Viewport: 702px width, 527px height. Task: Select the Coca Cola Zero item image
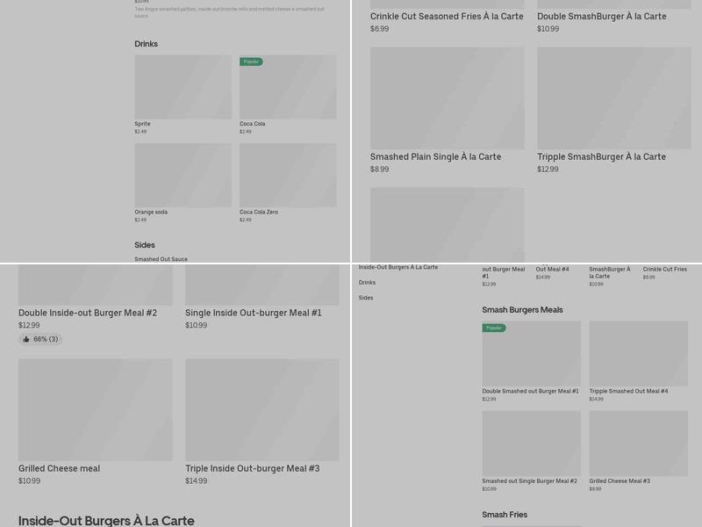pyautogui.click(x=288, y=175)
